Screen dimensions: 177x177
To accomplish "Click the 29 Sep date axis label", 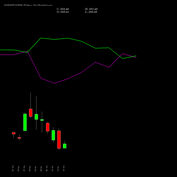I will (x=30, y=169).
